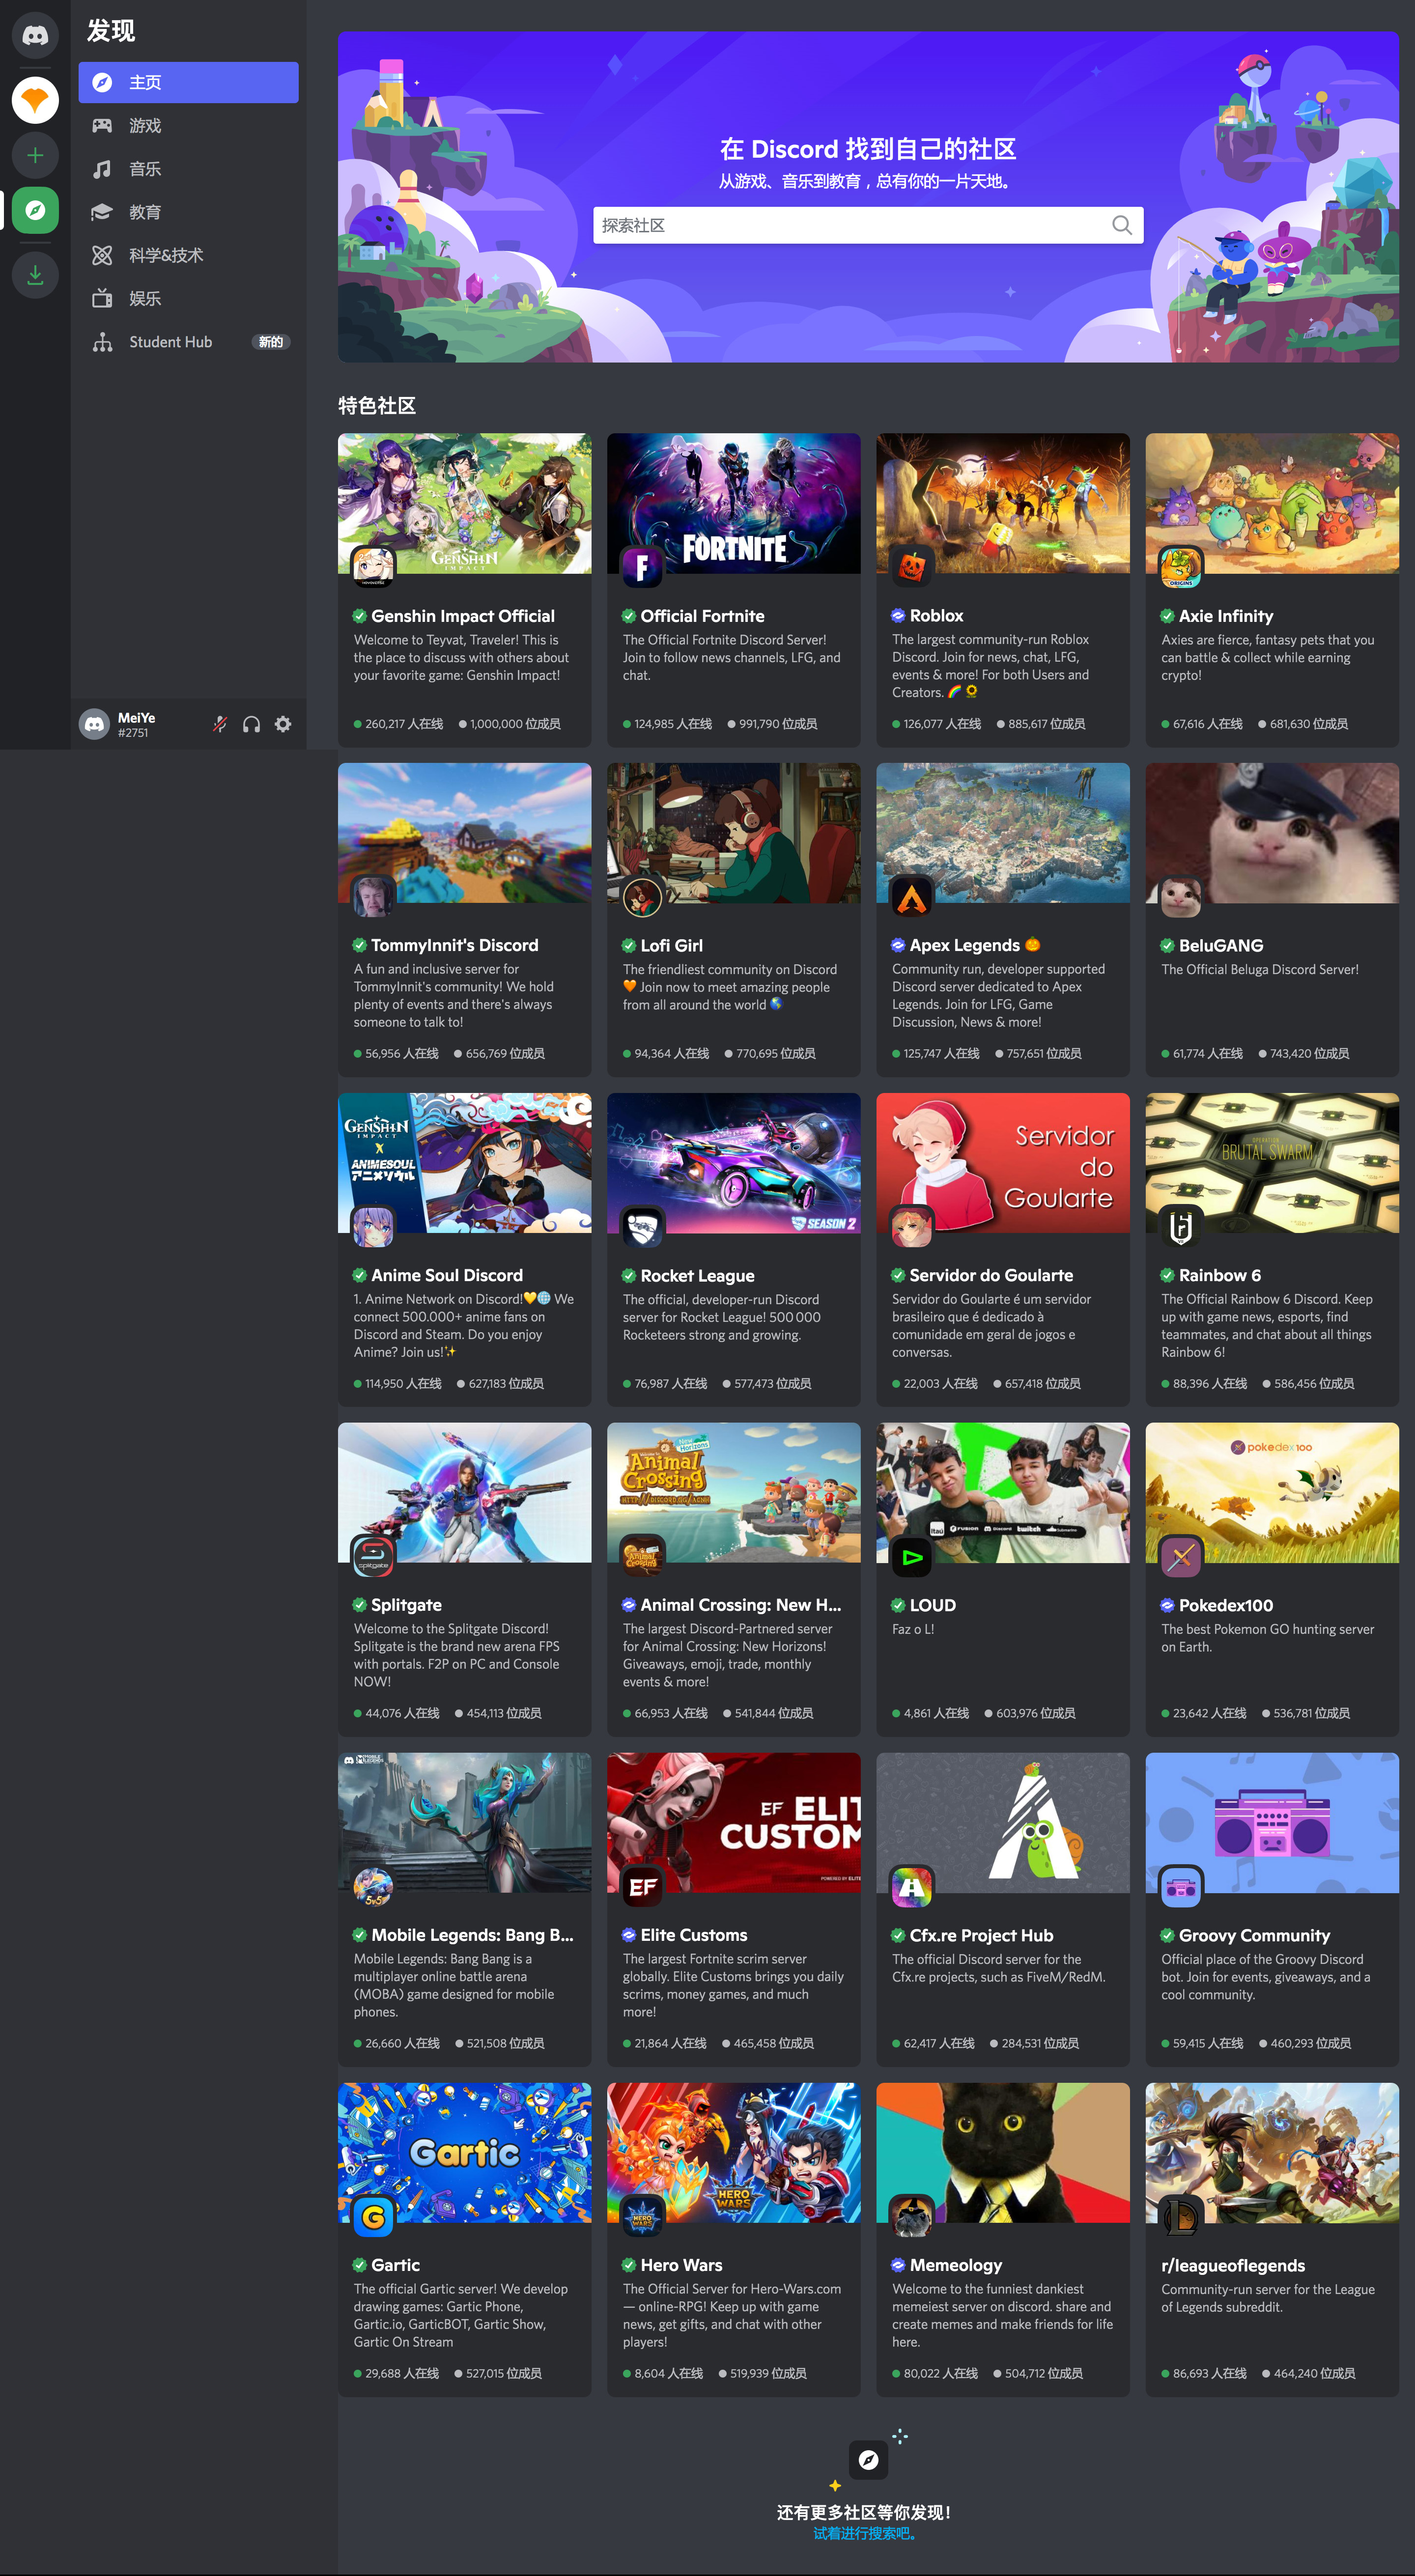
Task: Click r/leagueoflegends 464,240 位成员 count
Action: (x=1314, y=2373)
